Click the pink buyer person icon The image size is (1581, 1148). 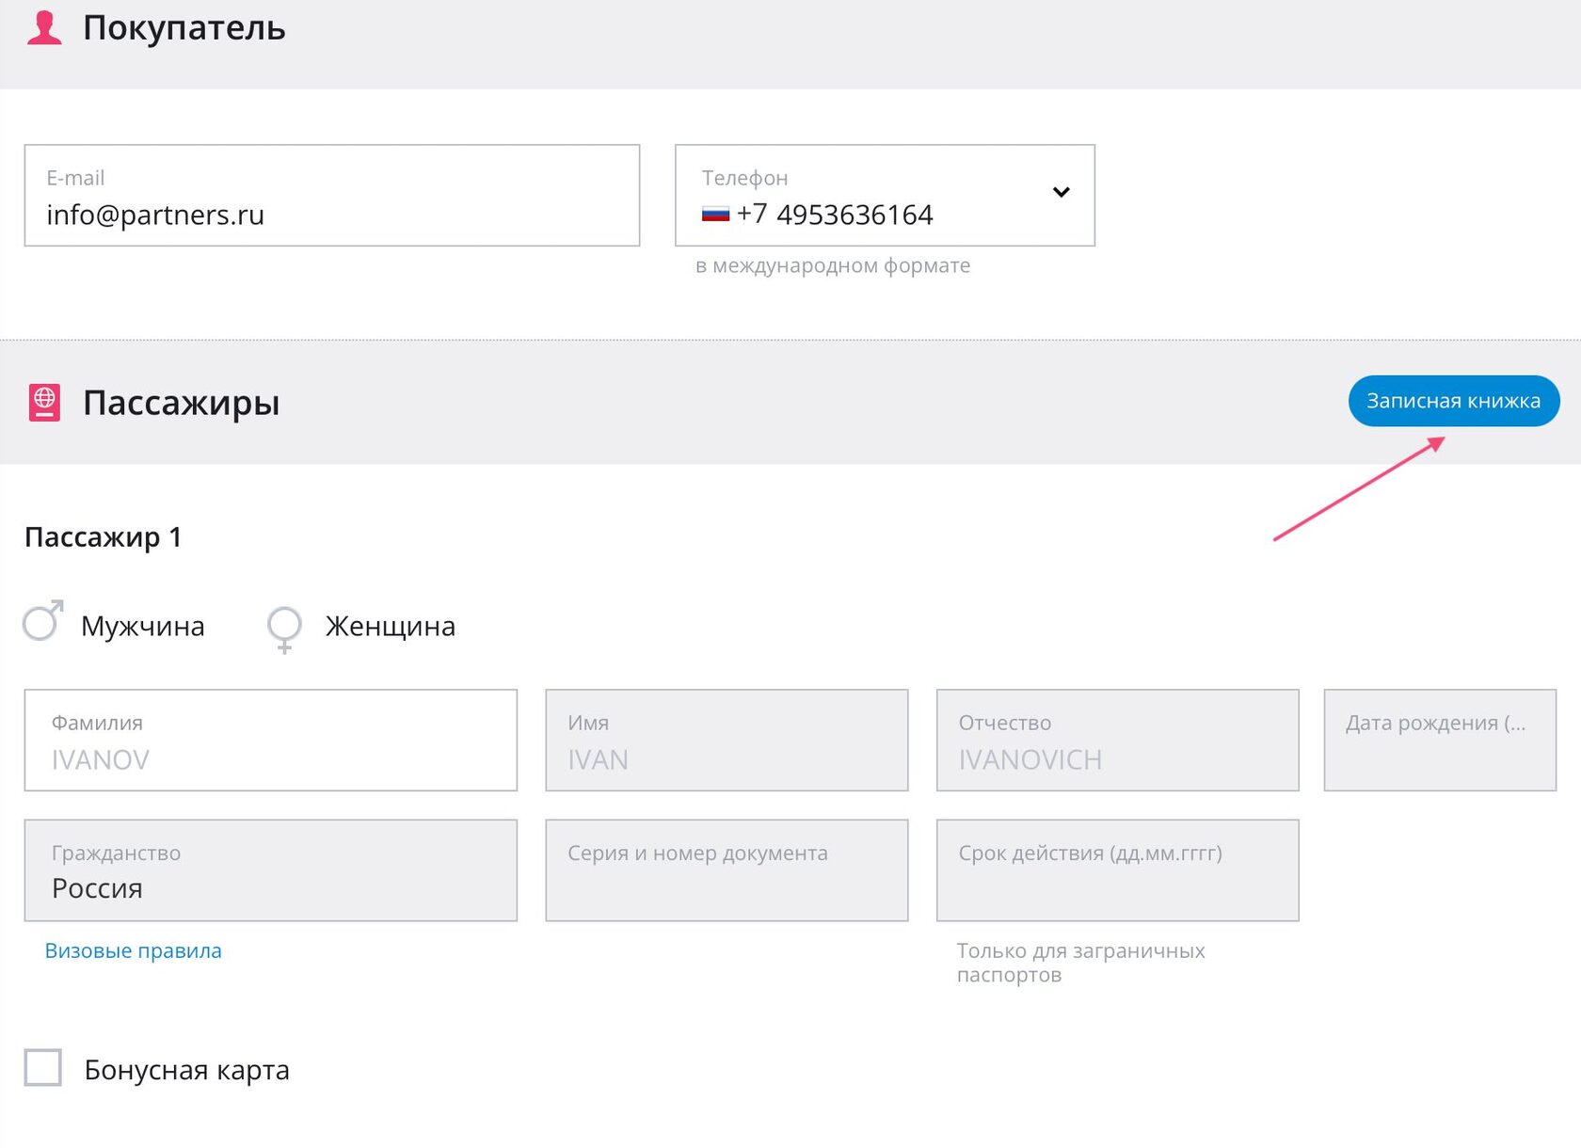pyautogui.click(x=44, y=28)
